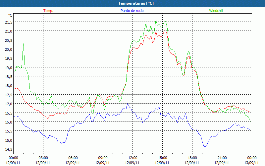Click the 09:00 time axis label
The image size is (265, 166).
(103, 158)
